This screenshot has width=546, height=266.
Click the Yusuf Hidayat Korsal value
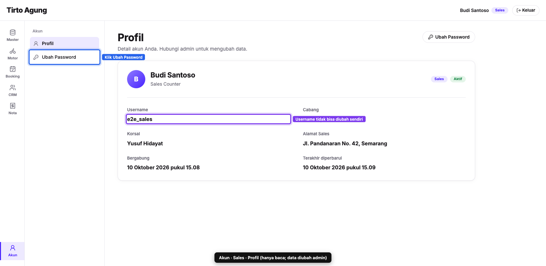[x=145, y=143]
